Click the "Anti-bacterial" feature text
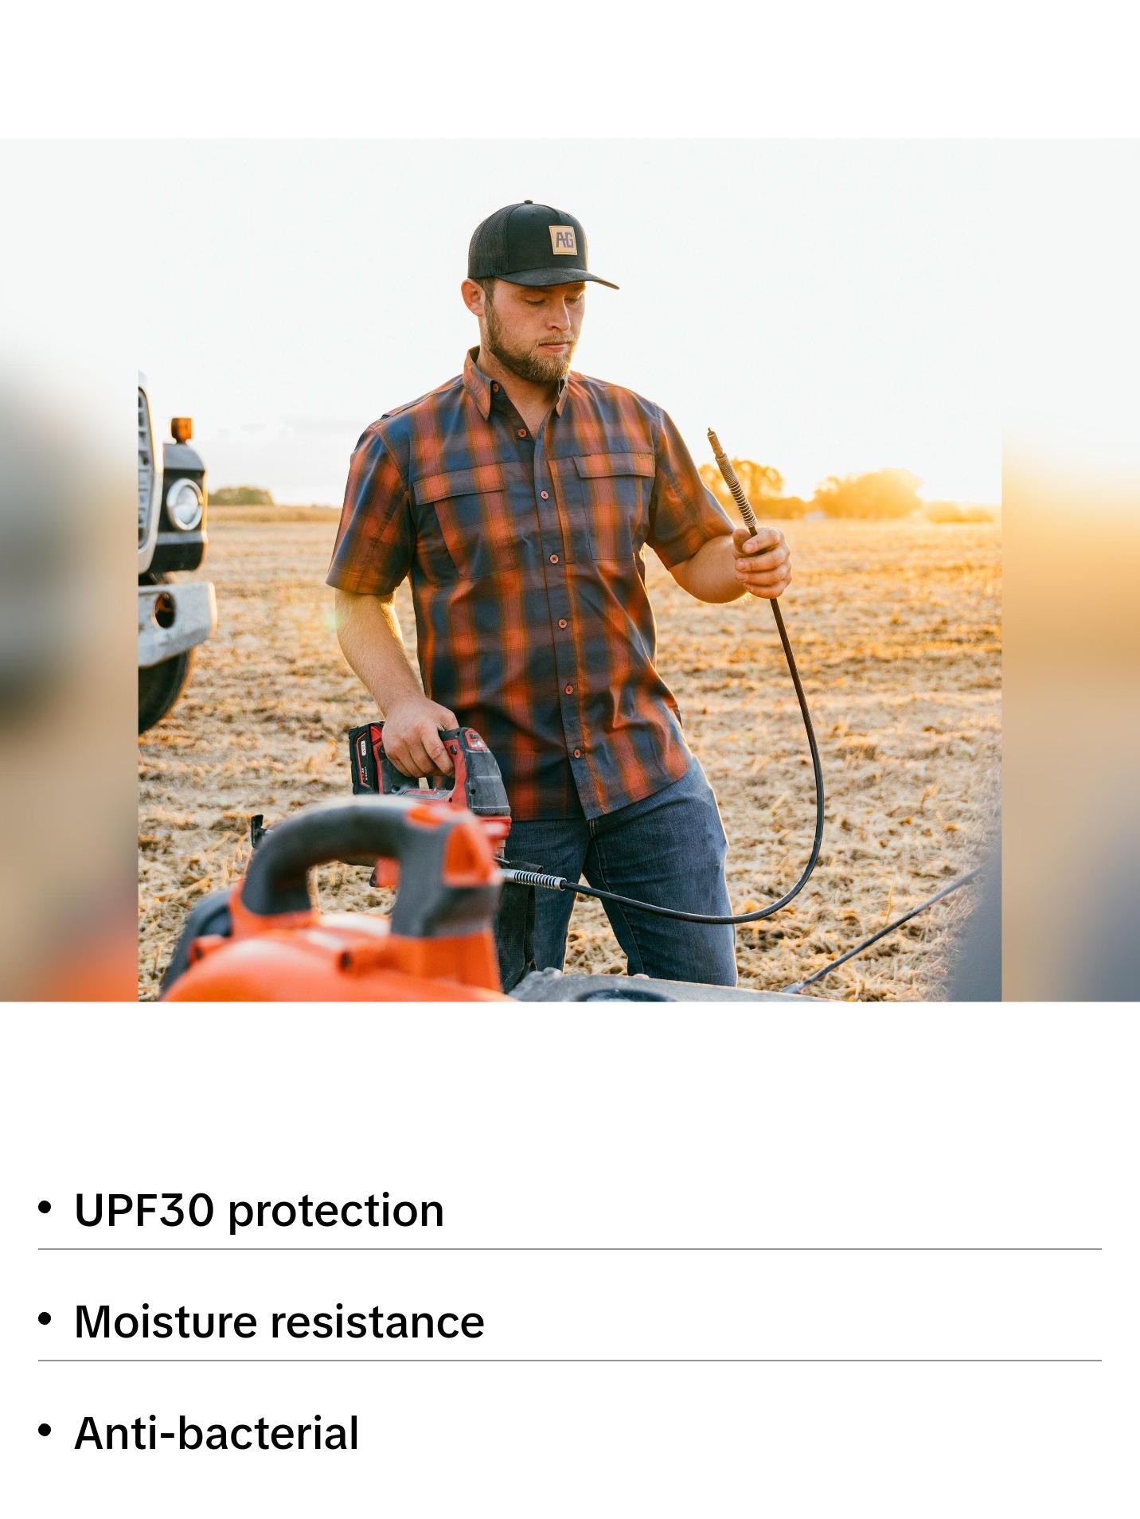The height and width of the screenshot is (1519, 1140). coord(216,1433)
